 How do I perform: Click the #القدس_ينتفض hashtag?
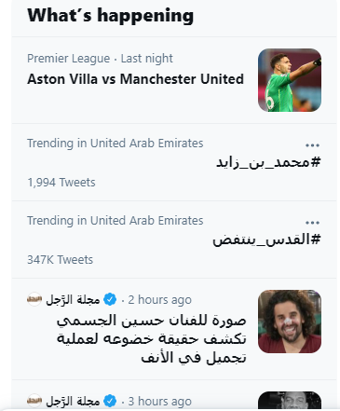point(266,240)
